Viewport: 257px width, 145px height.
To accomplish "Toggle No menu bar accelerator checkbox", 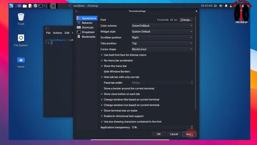I will point(117,60).
